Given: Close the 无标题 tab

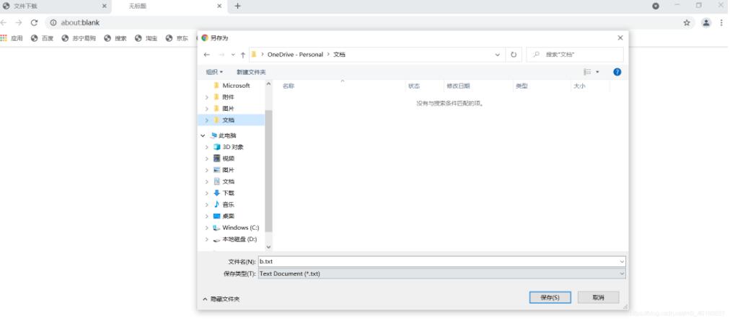Looking at the screenshot, I should point(219,6).
